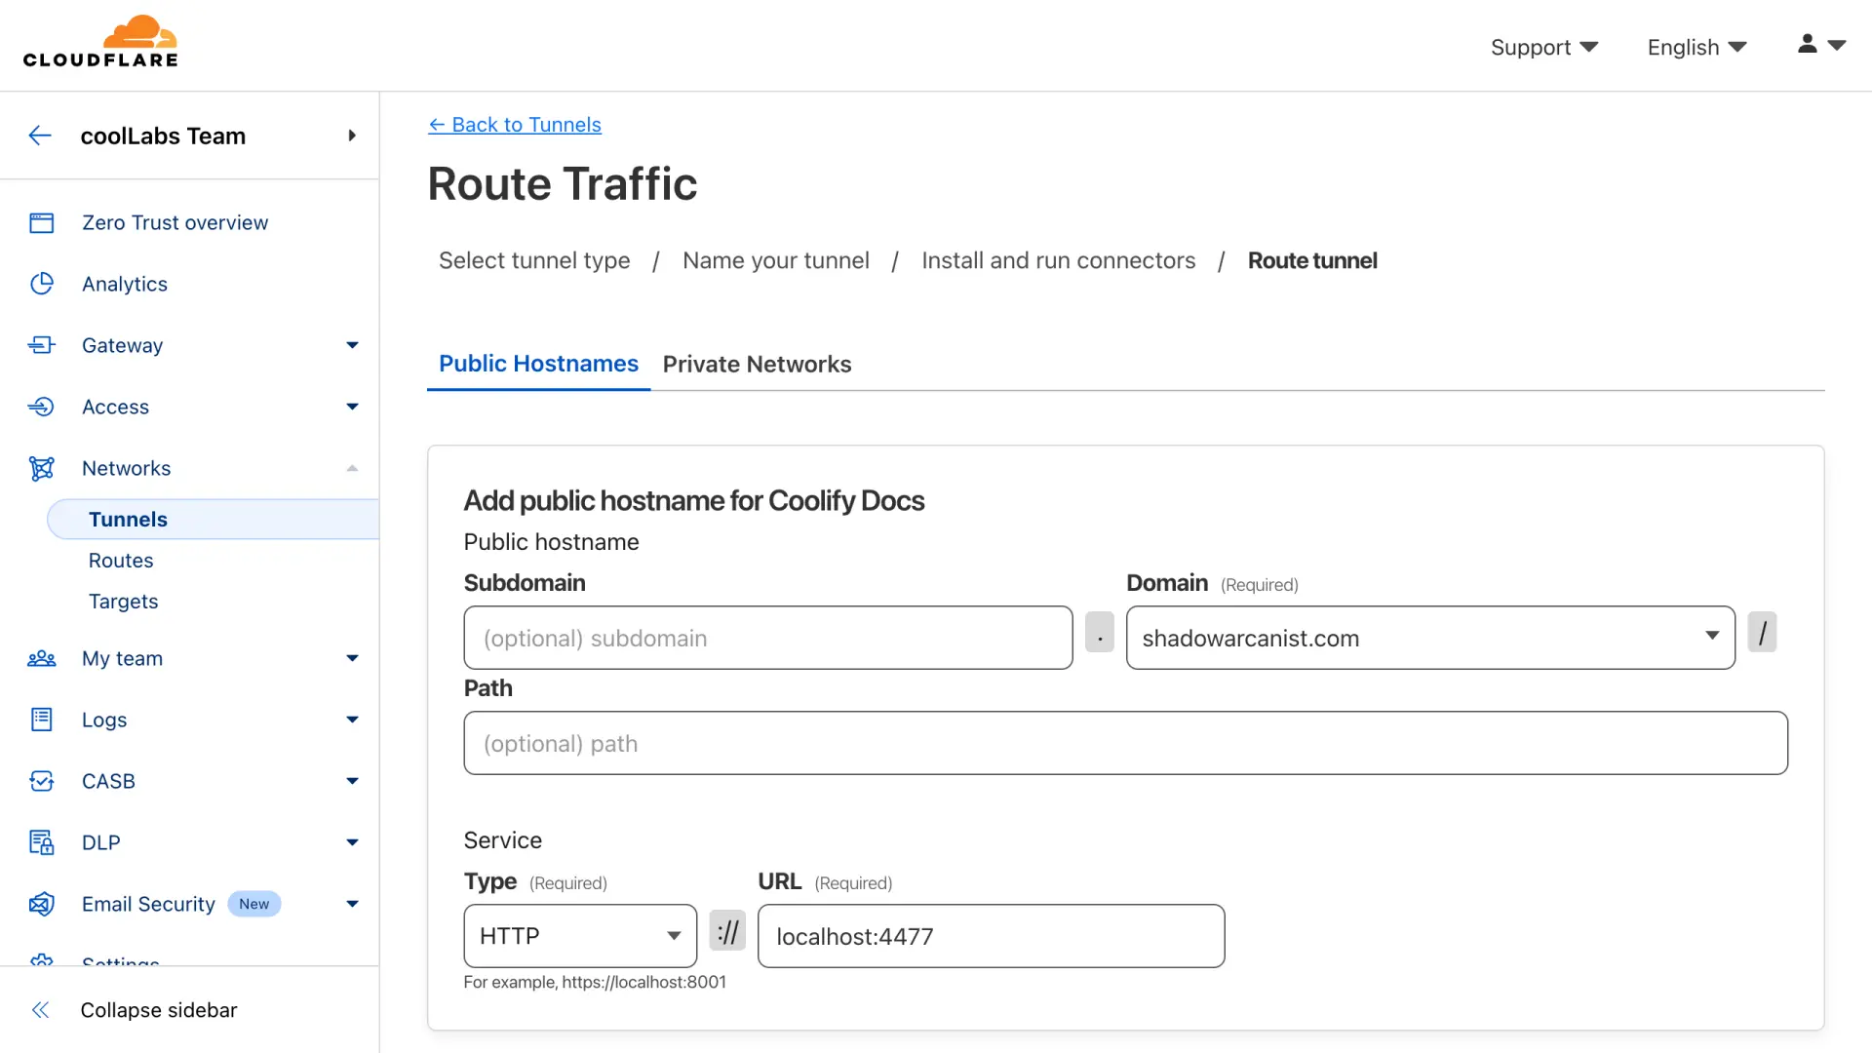The height and width of the screenshot is (1053, 1872).
Task: Click the Analytics pie chart icon
Action: click(x=41, y=284)
